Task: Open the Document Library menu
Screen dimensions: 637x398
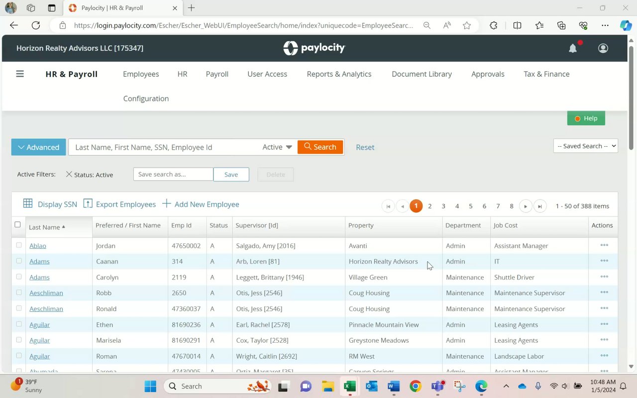Action: (422, 74)
